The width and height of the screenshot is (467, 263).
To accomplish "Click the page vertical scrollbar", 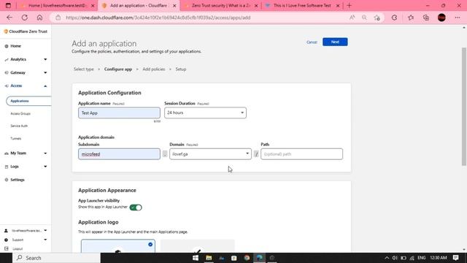I will coord(464,107).
